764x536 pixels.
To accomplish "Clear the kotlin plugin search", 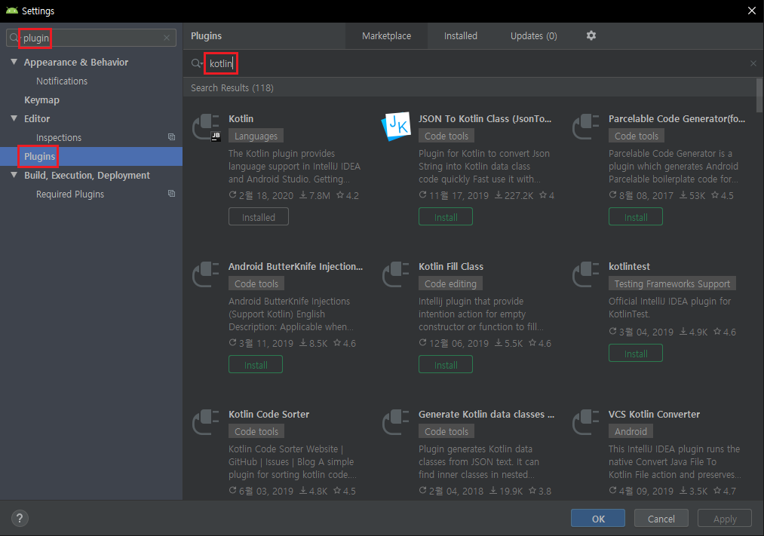I will 753,63.
